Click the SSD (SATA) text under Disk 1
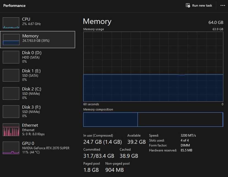This screenshot has height=177, width=228. tap(30, 76)
